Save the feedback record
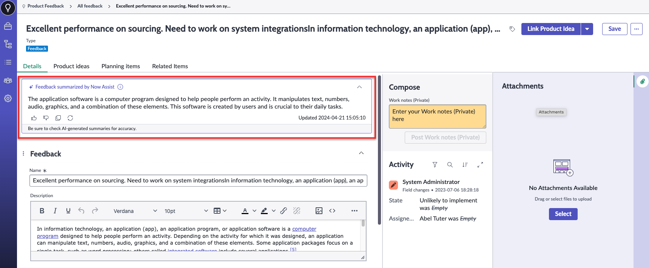 615,29
